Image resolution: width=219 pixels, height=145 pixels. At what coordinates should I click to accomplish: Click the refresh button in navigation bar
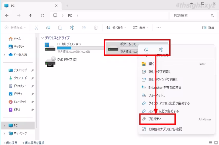(x=42, y=15)
